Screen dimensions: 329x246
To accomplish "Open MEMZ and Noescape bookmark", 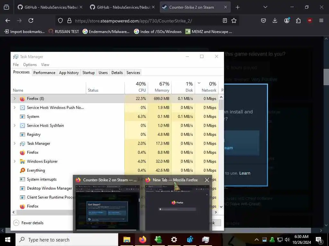I will (209, 32).
